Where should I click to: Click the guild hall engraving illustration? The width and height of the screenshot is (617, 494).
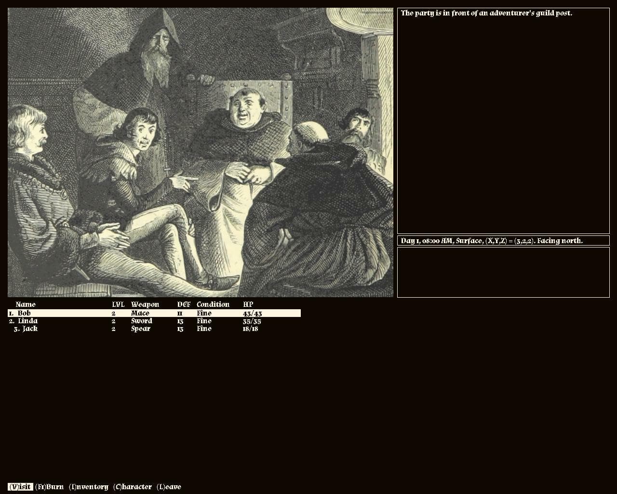(x=201, y=152)
